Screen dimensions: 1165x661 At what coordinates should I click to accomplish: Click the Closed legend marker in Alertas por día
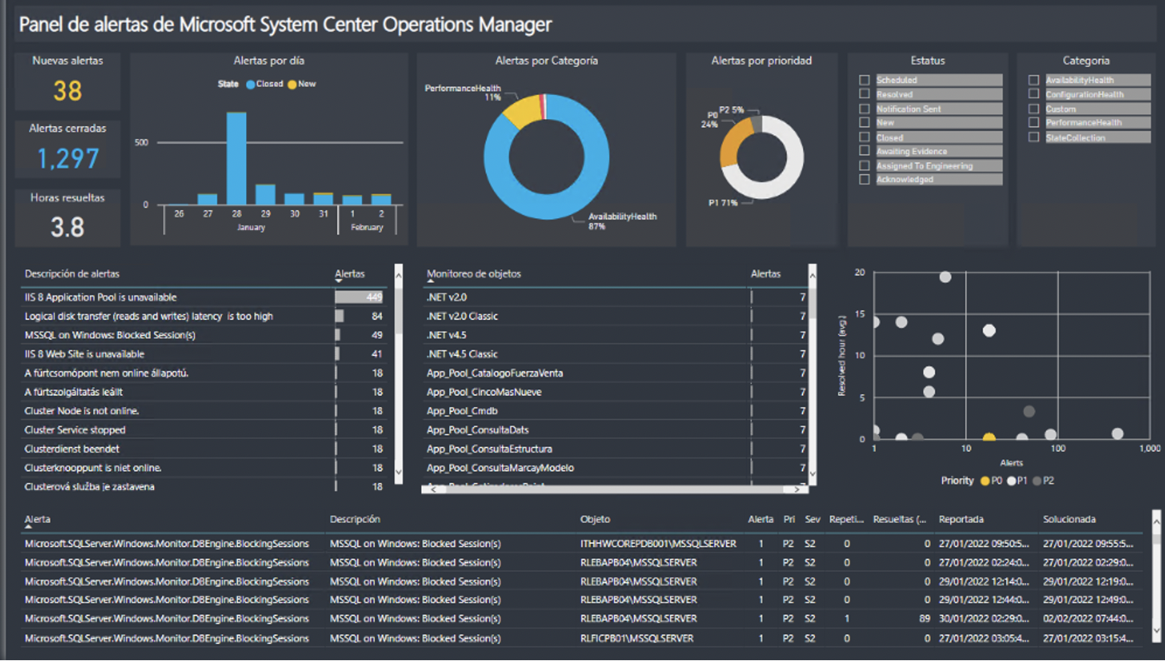coord(250,84)
